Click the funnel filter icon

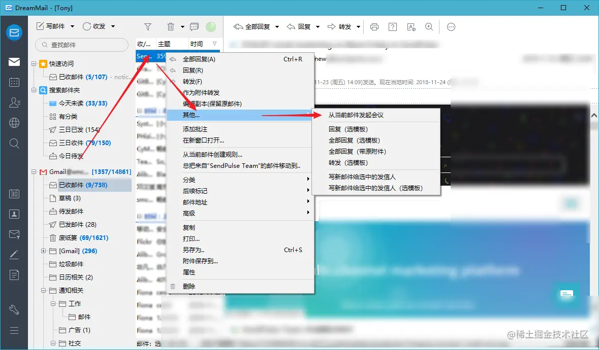click(x=148, y=27)
